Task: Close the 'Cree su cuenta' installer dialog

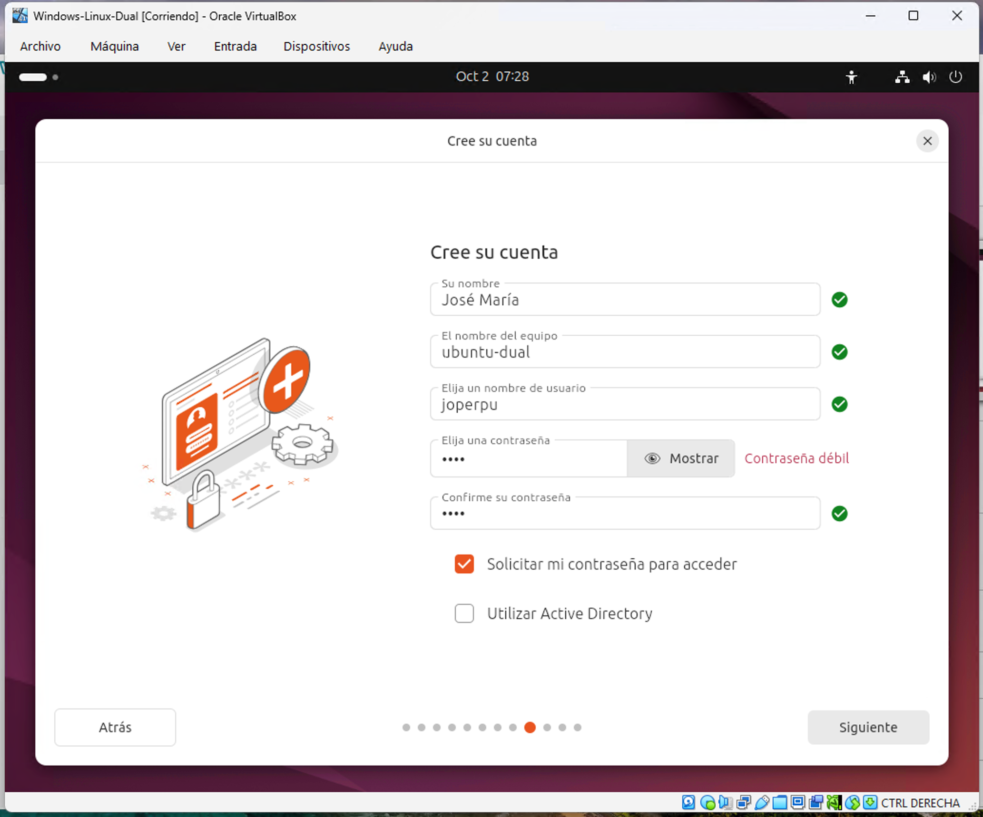Action: (927, 141)
